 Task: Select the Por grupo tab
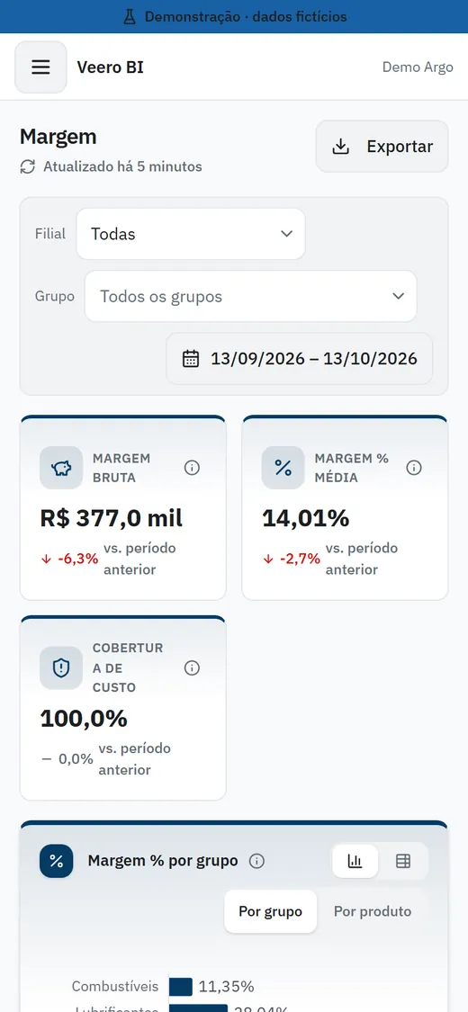pos(271,911)
